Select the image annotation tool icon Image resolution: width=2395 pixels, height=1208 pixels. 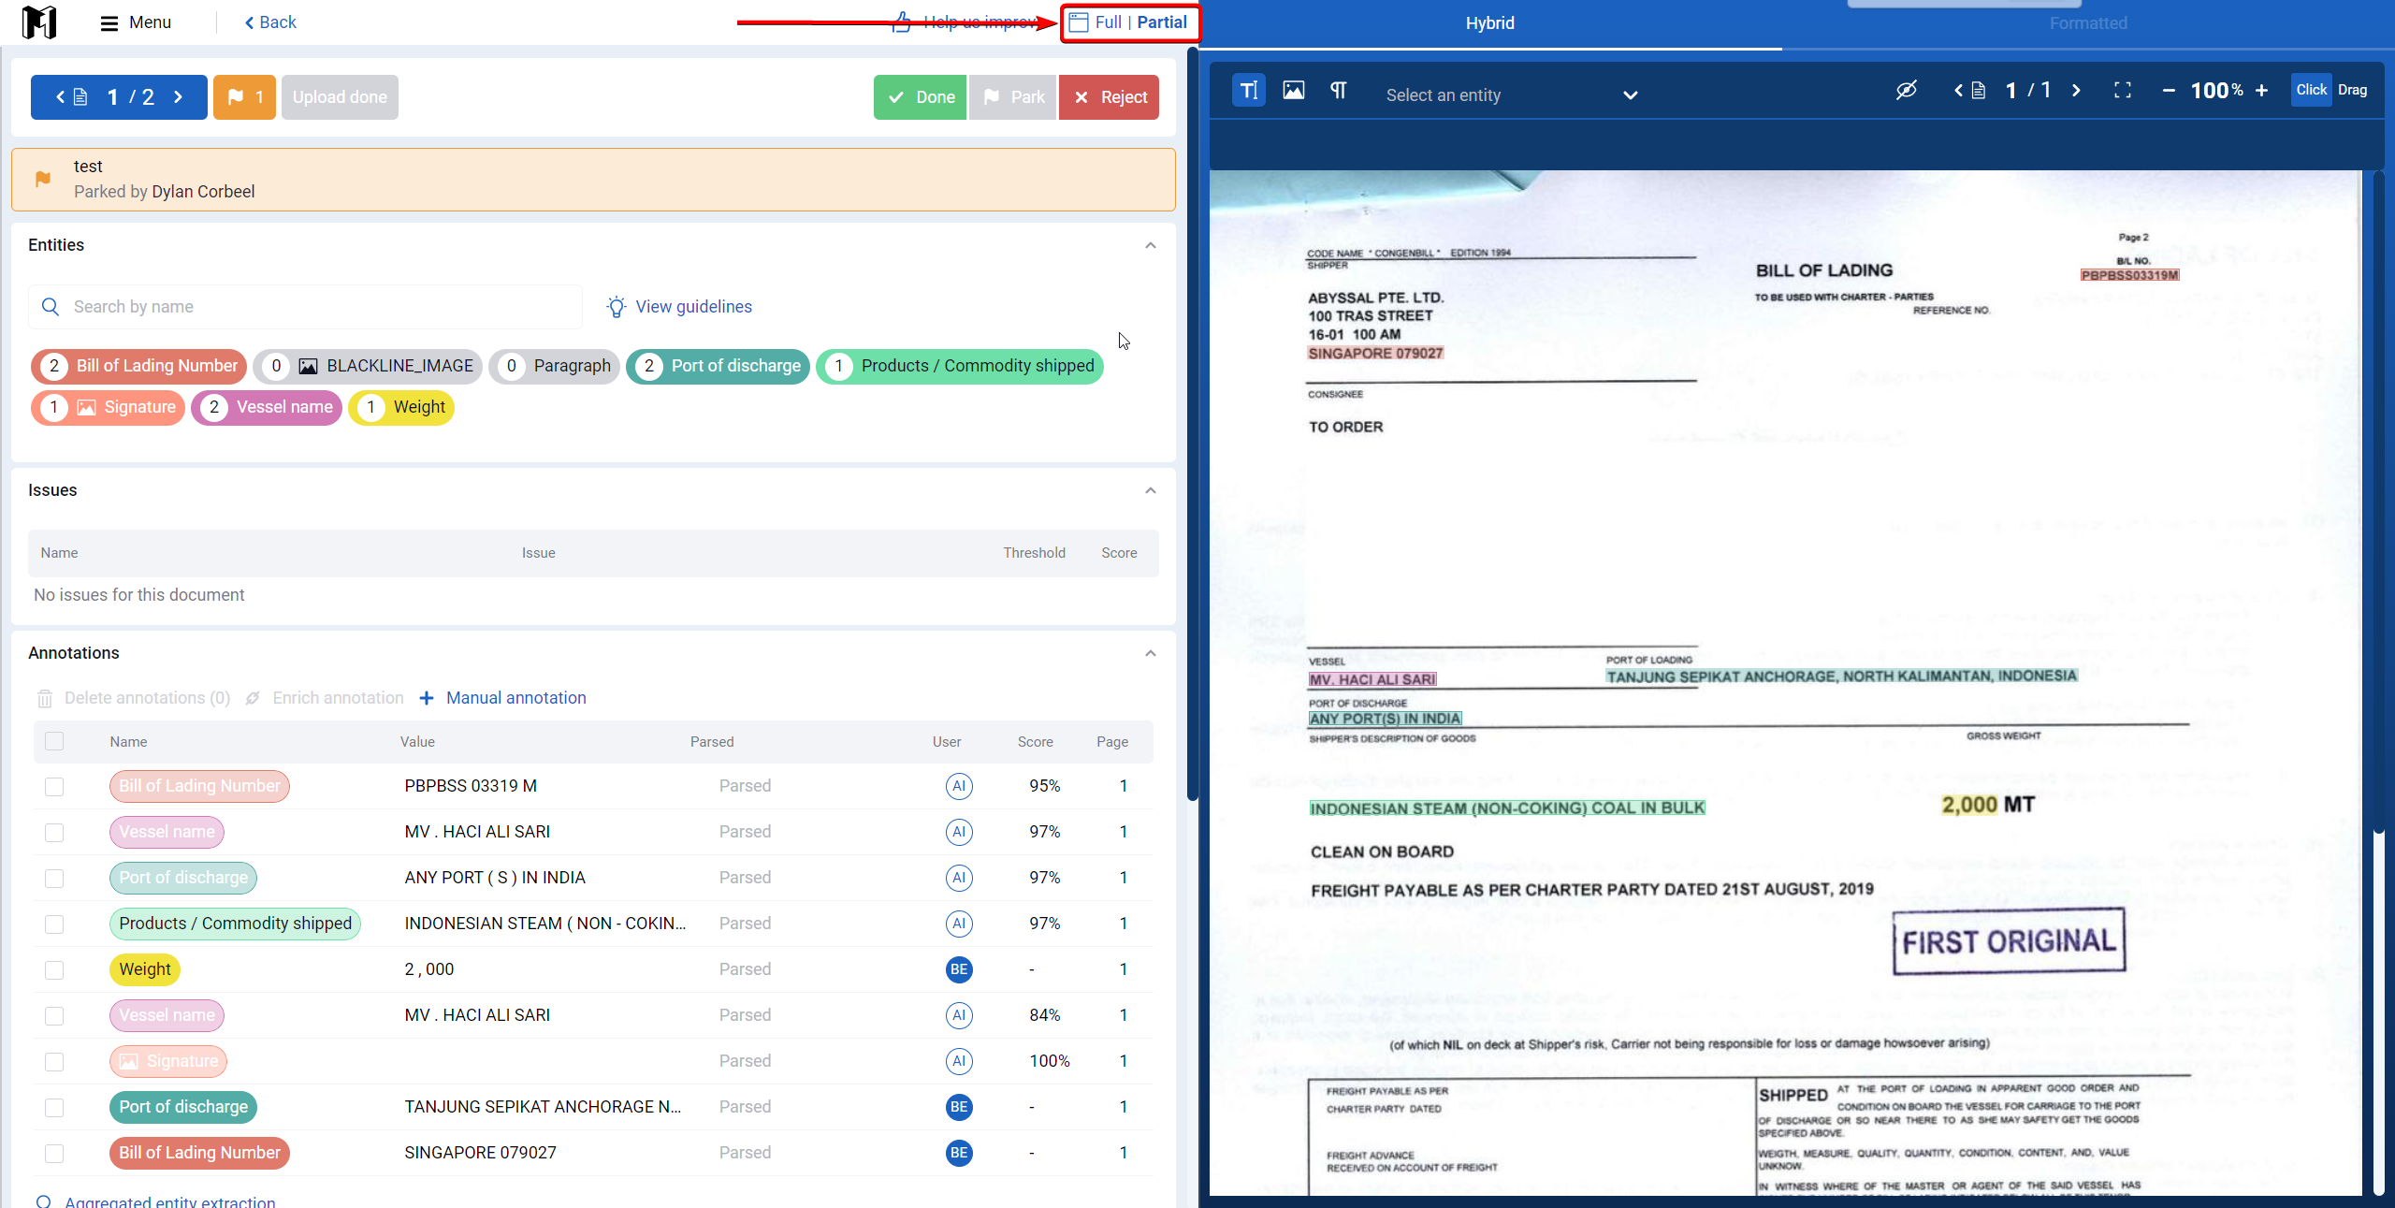click(1294, 90)
